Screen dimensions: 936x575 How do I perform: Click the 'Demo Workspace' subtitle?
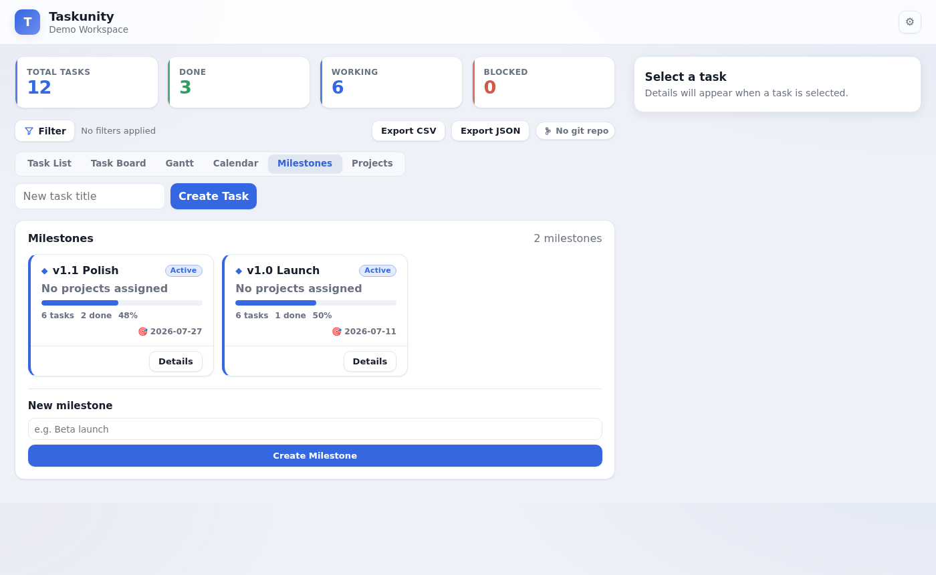pyautogui.click(x=88, y=30)
